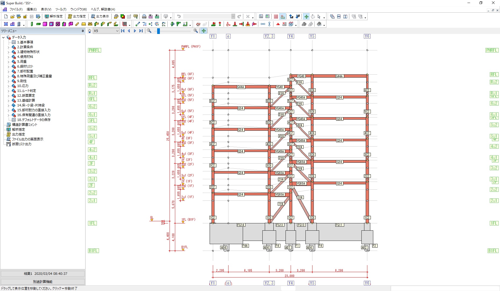Click the blue horizontal link icon
Viewport: 500px width, 291px height.
coord(263,24)
